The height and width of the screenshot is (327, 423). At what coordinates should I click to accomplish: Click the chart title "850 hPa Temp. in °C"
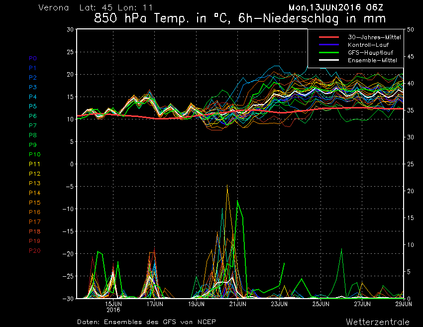click(163, 18)
